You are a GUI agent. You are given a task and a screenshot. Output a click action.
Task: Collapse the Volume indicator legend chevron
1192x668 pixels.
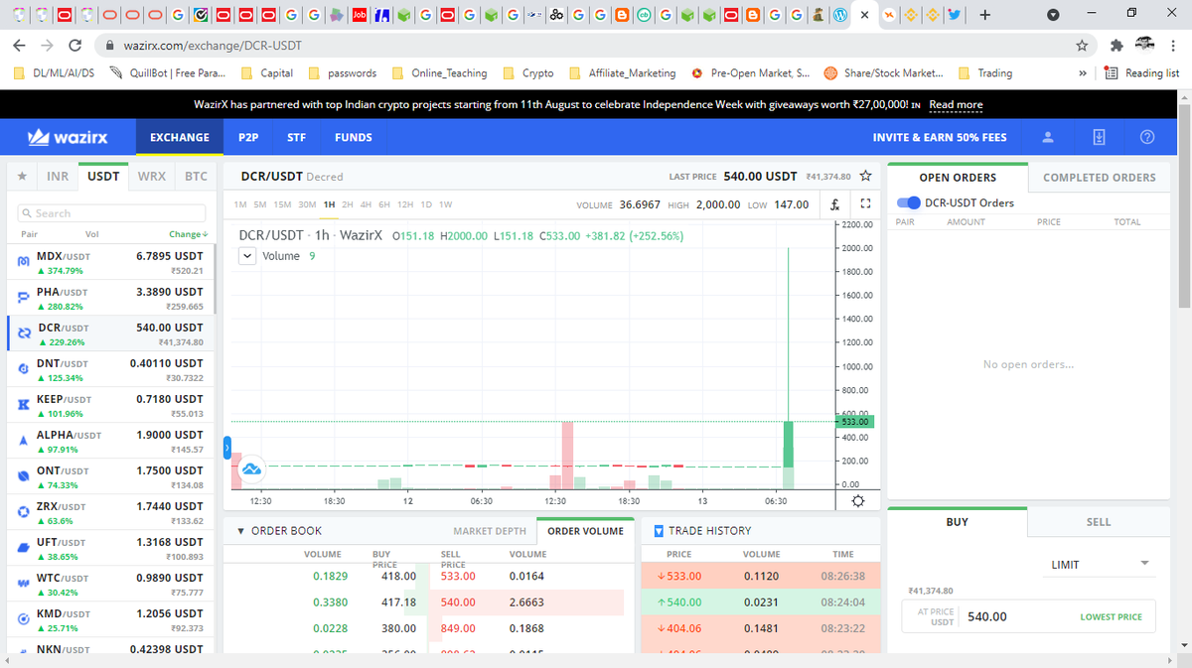click(x=247, y=256)
